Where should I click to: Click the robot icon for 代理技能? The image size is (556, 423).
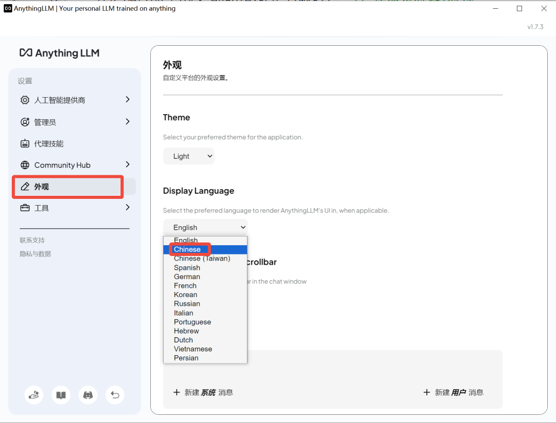pos(25,144)
